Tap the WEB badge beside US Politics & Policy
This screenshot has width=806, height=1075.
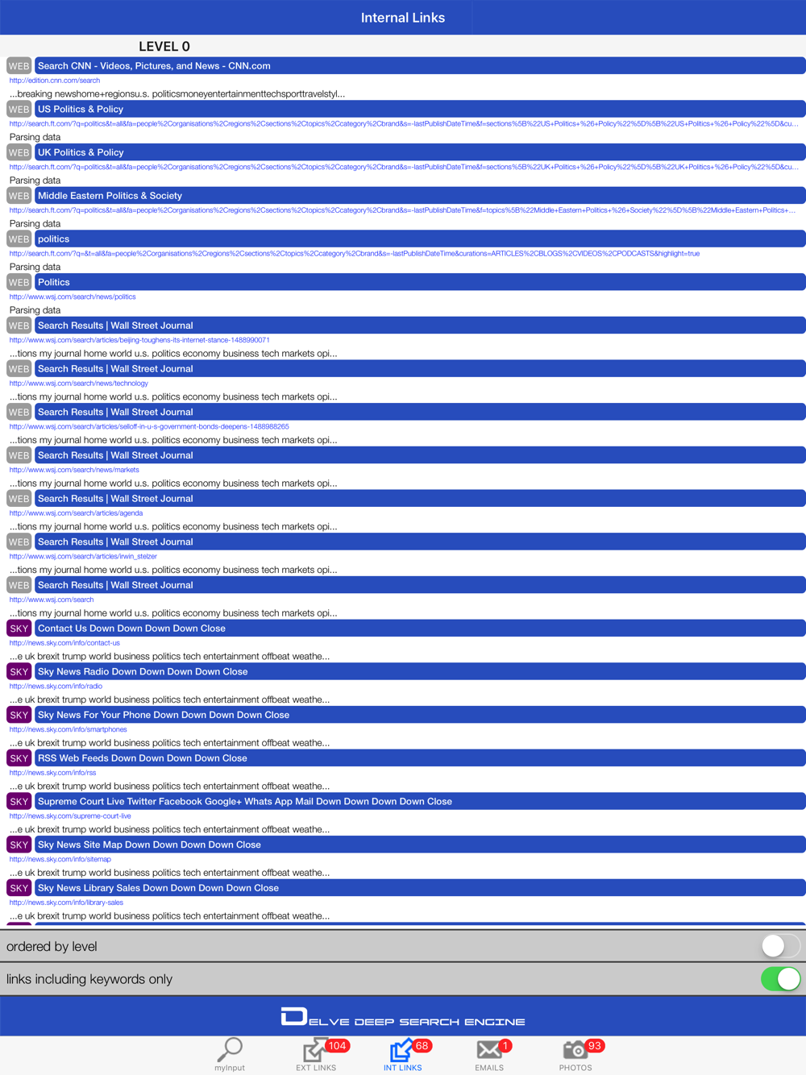19,110
